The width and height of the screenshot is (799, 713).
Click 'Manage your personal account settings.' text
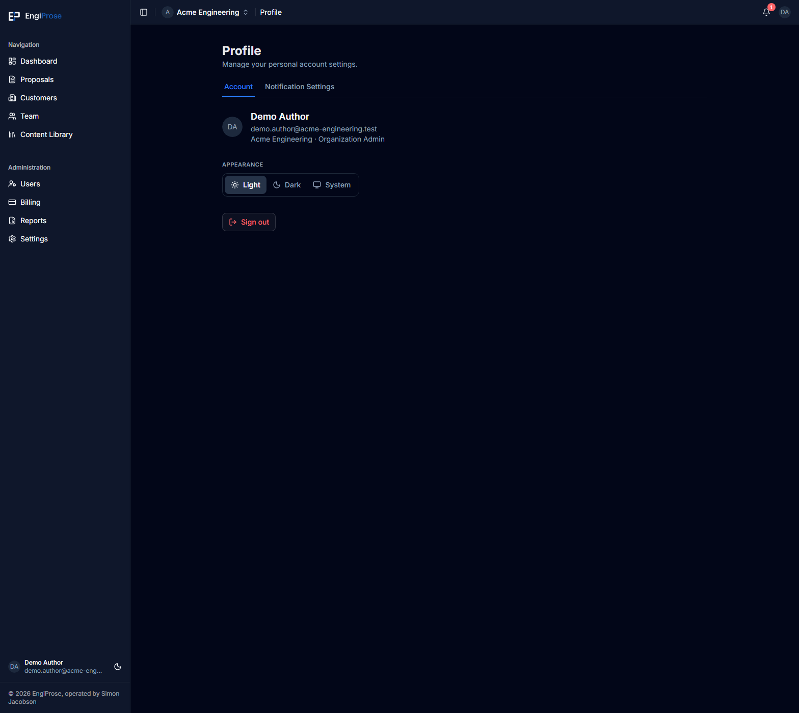point(290,64)
